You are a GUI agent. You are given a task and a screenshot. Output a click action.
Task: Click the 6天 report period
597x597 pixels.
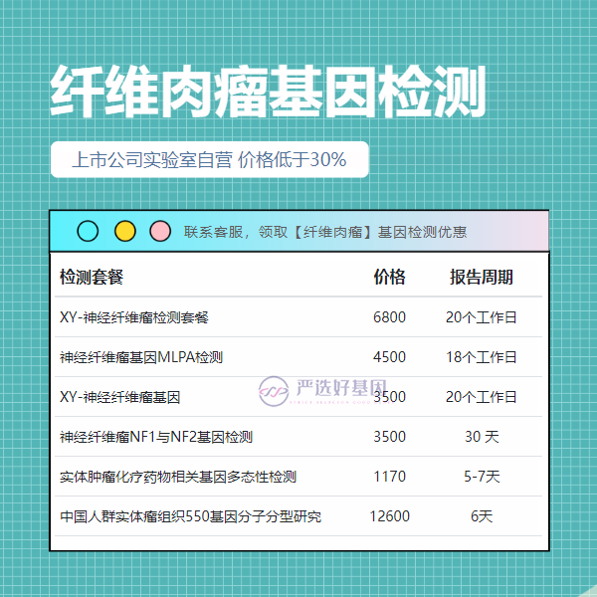click(482, 516)
